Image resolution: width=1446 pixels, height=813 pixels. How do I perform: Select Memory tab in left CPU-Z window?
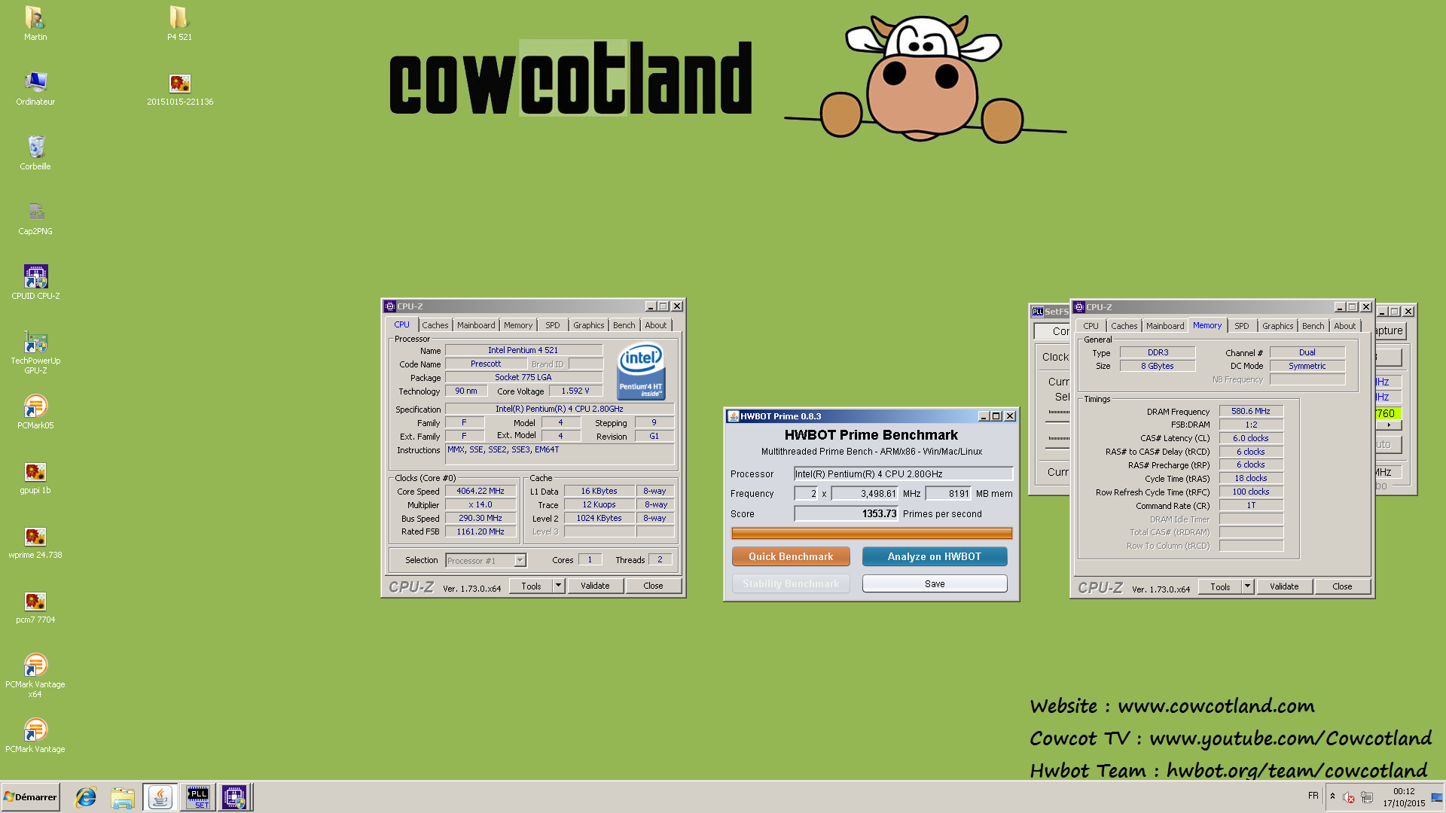(518, 325)
